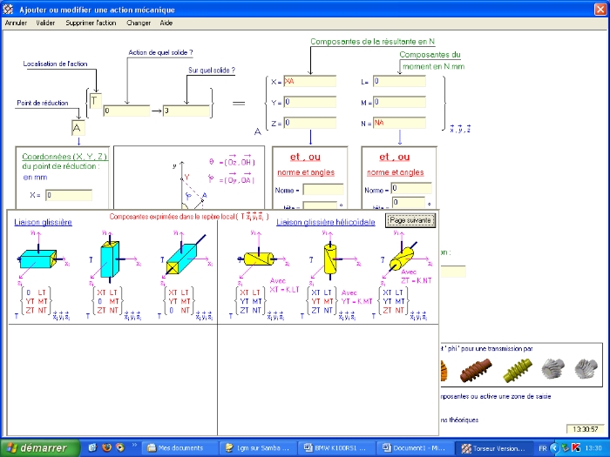Click the démarrer start button
Screen dimensions: 610x457
40,448
